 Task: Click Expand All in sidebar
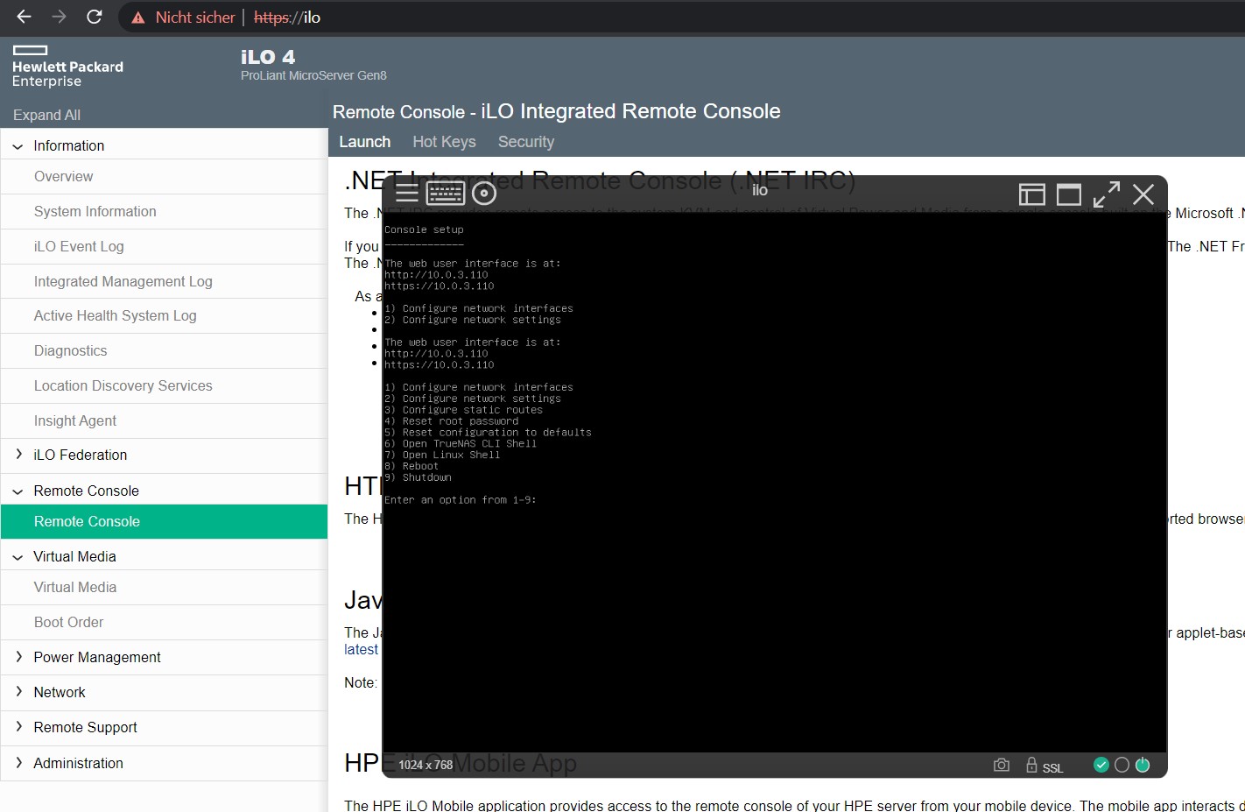(x=46, y=115)
